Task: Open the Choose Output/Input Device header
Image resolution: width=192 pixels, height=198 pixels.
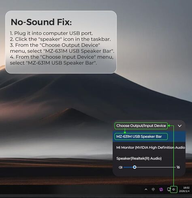Action: tap(141, 126)
